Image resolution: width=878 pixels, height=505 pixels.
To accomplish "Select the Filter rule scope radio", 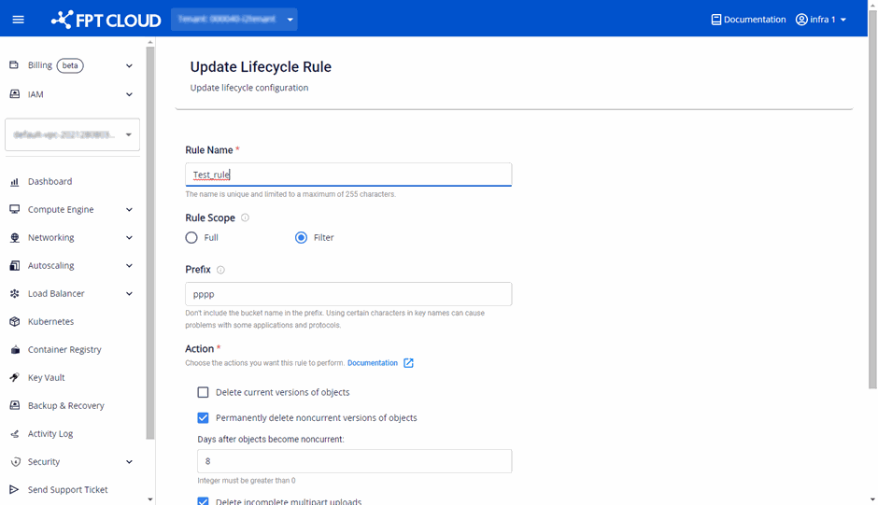I will coord(302,237).
